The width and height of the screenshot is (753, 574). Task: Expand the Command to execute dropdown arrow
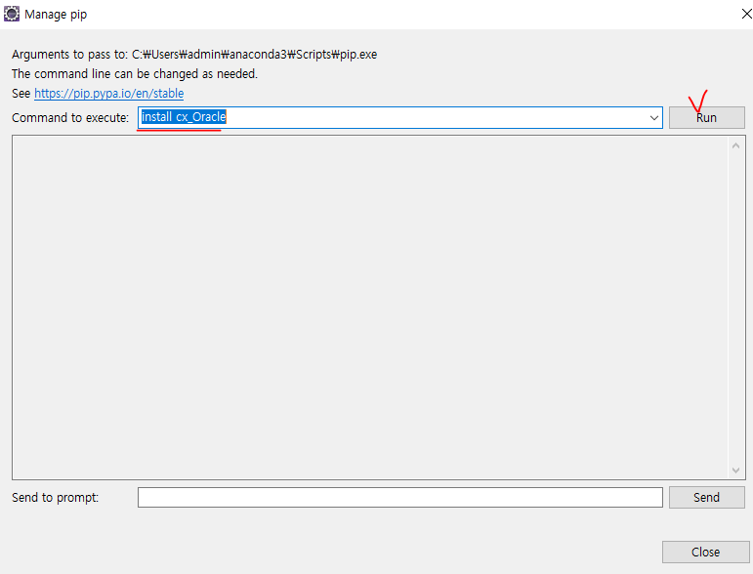coord(653,117)
